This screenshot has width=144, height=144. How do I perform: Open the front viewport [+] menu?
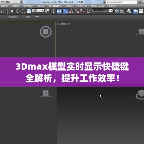point(59,24)
